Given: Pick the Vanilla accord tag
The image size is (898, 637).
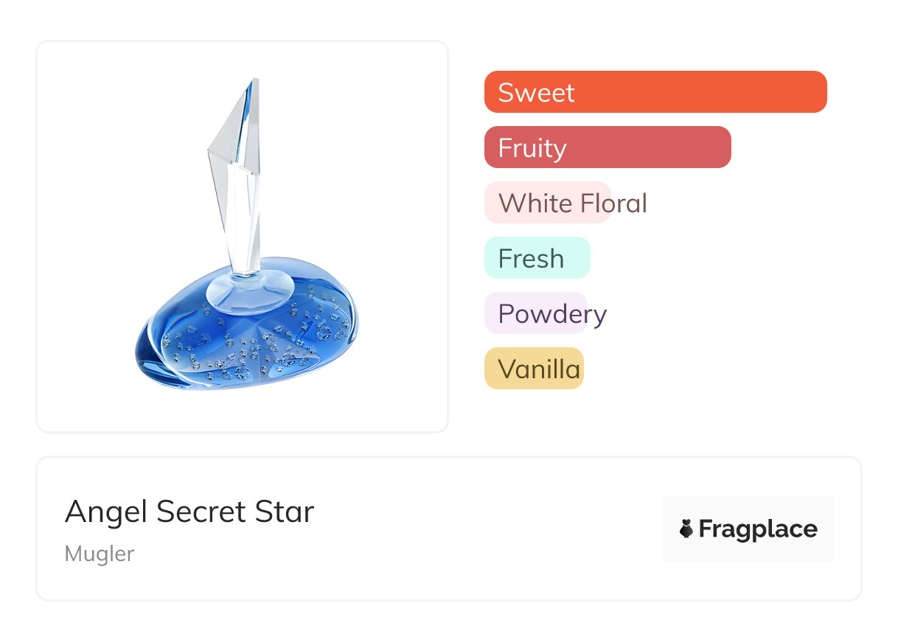Looking at the screenshot, I should tap(534, 369).
